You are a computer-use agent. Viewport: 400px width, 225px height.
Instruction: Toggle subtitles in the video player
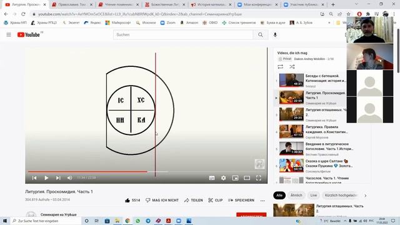coord(212,177)
